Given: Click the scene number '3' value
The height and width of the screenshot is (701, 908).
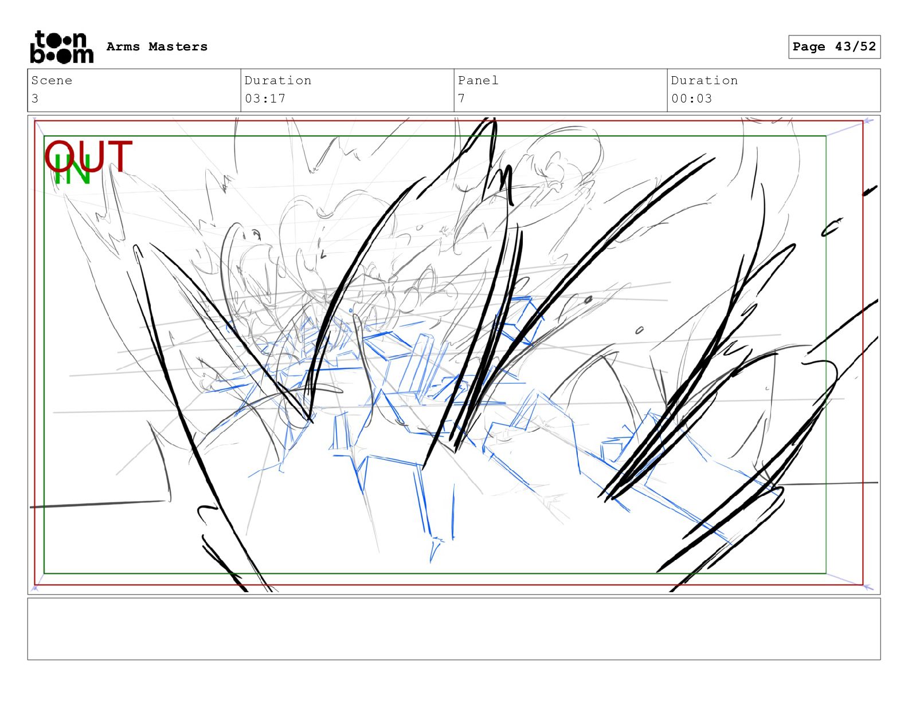Looking at the screenshot, I should coord(35,99).
